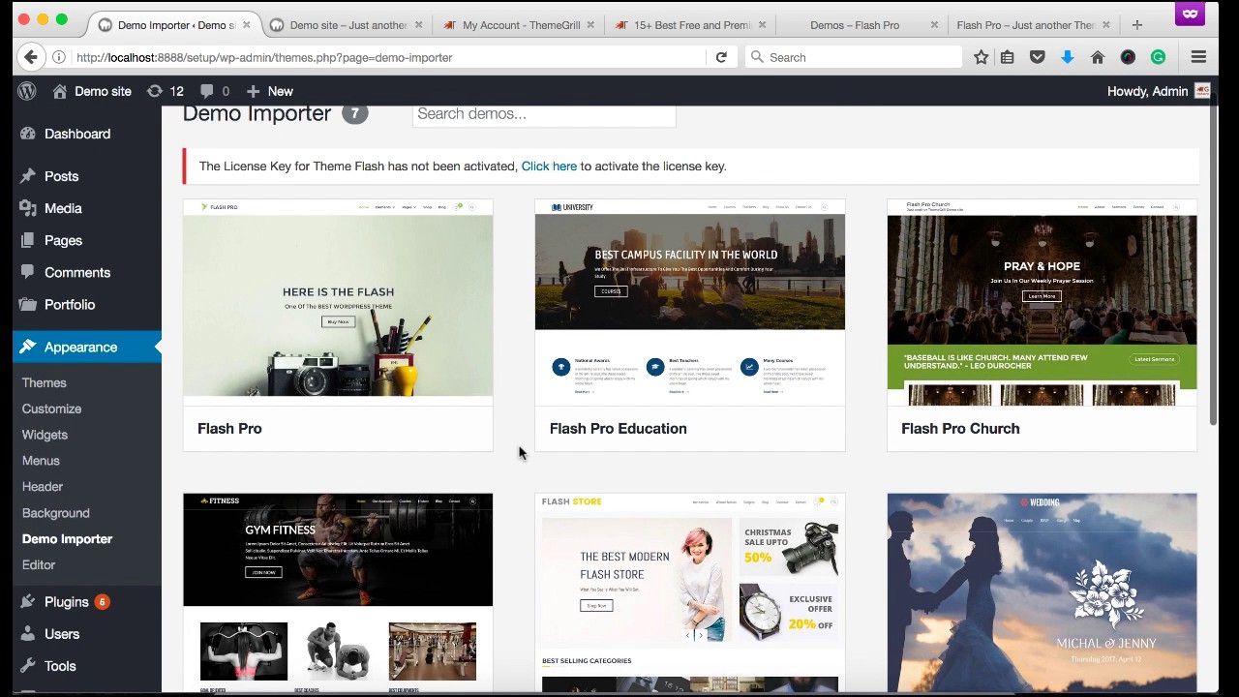The width and height of the screenshot is (1239, 697).
Task: Open the browser hamburger menu
Action: 1198,57
